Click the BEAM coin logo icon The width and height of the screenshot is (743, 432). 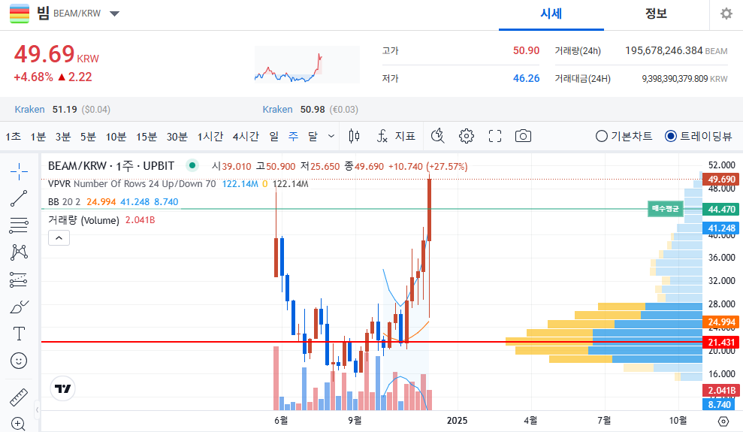coord(20,14)
